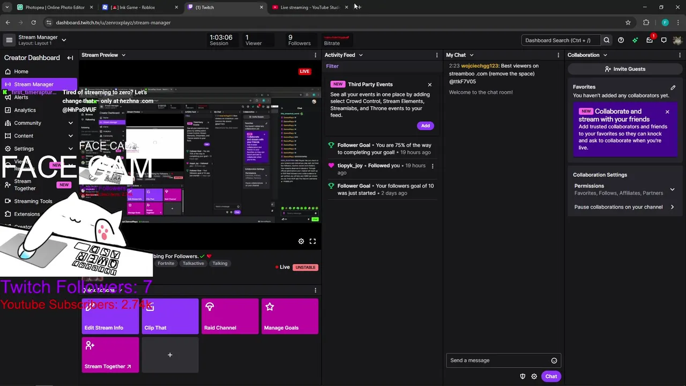Click the UNSTABLE stream health badge

[x=305, y=267]
